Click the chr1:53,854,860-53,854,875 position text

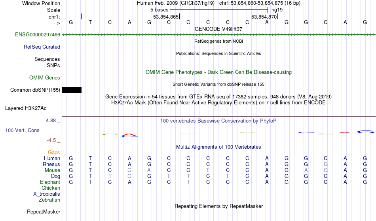click(x=260, y=3)
